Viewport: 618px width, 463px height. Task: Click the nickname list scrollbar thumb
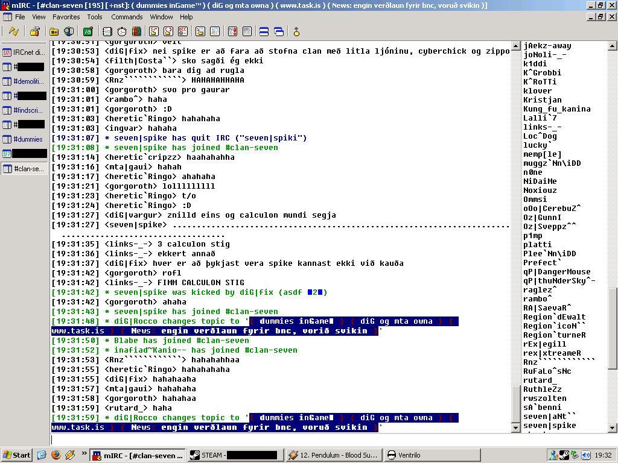coord(612,329)
